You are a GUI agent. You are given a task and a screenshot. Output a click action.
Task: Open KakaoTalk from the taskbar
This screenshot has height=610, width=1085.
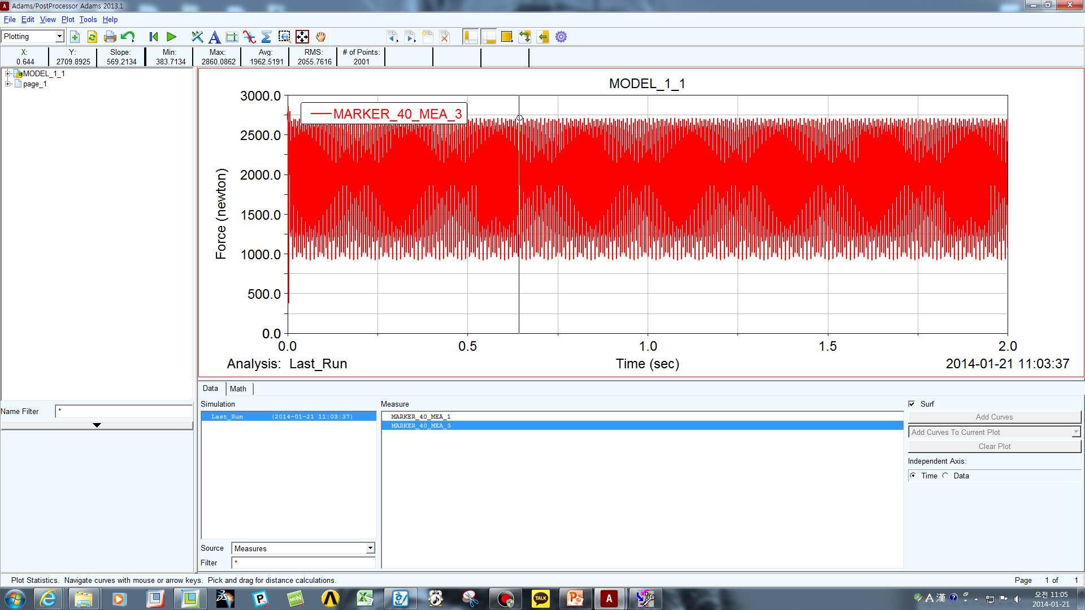click(x=540, y=598)
